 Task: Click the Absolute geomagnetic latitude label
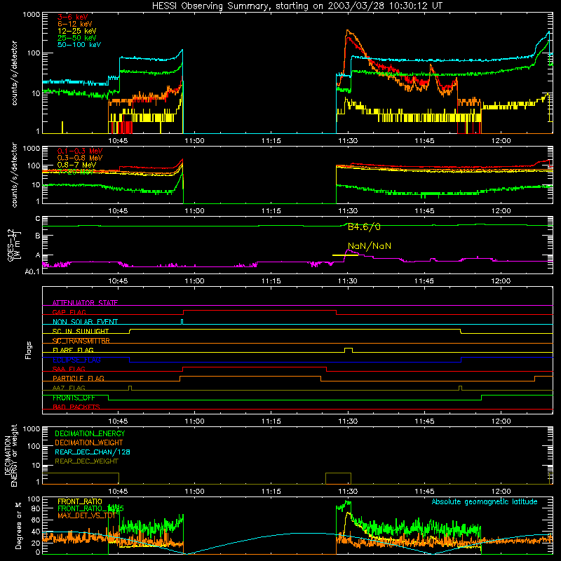(485, 501)
